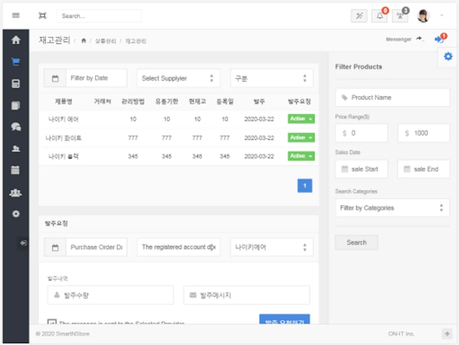Toggle message sent to provider checkbox

(52, 322)
